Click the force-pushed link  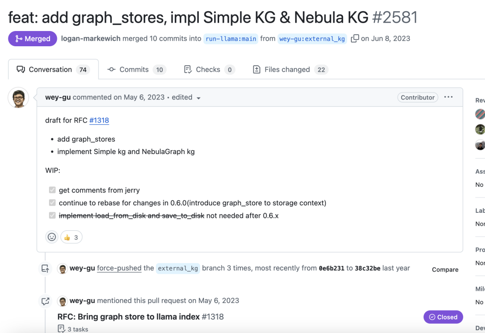coord(119,268)
